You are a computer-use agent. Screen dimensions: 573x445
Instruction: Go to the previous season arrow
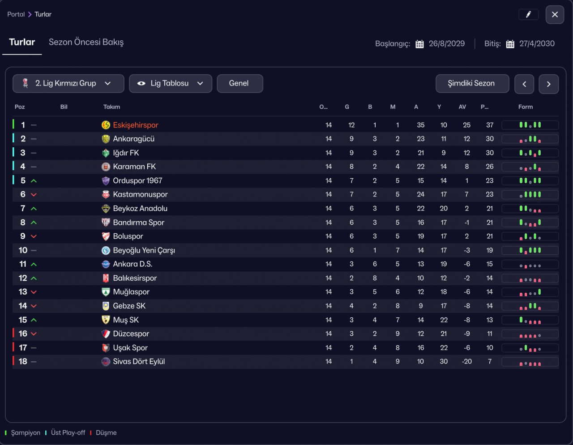[x=524, y=84]
